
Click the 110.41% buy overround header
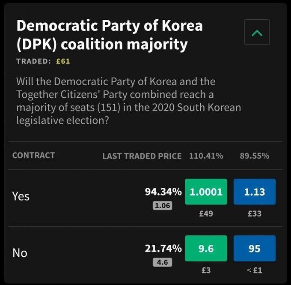[206, 156]
